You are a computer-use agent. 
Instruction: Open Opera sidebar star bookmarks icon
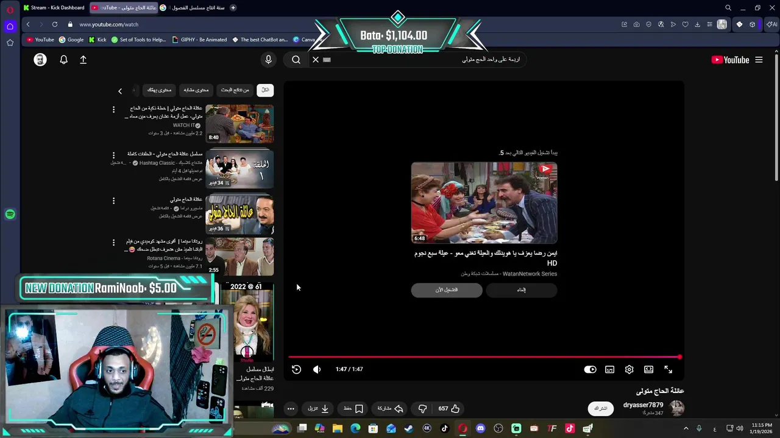10,43
